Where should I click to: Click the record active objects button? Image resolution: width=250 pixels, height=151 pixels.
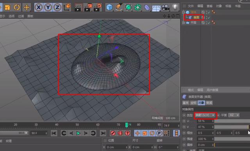click(x=113, y=133)
